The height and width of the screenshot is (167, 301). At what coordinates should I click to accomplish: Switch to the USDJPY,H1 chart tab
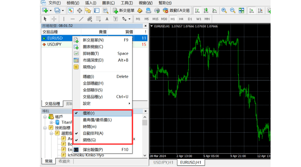coord(163,162)
